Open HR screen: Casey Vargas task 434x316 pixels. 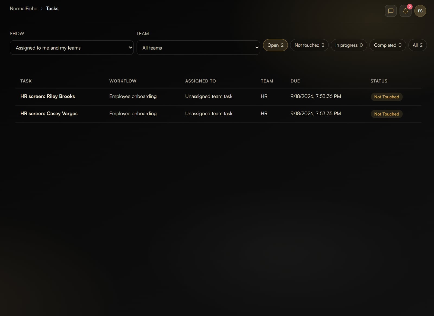click(49, 114)
